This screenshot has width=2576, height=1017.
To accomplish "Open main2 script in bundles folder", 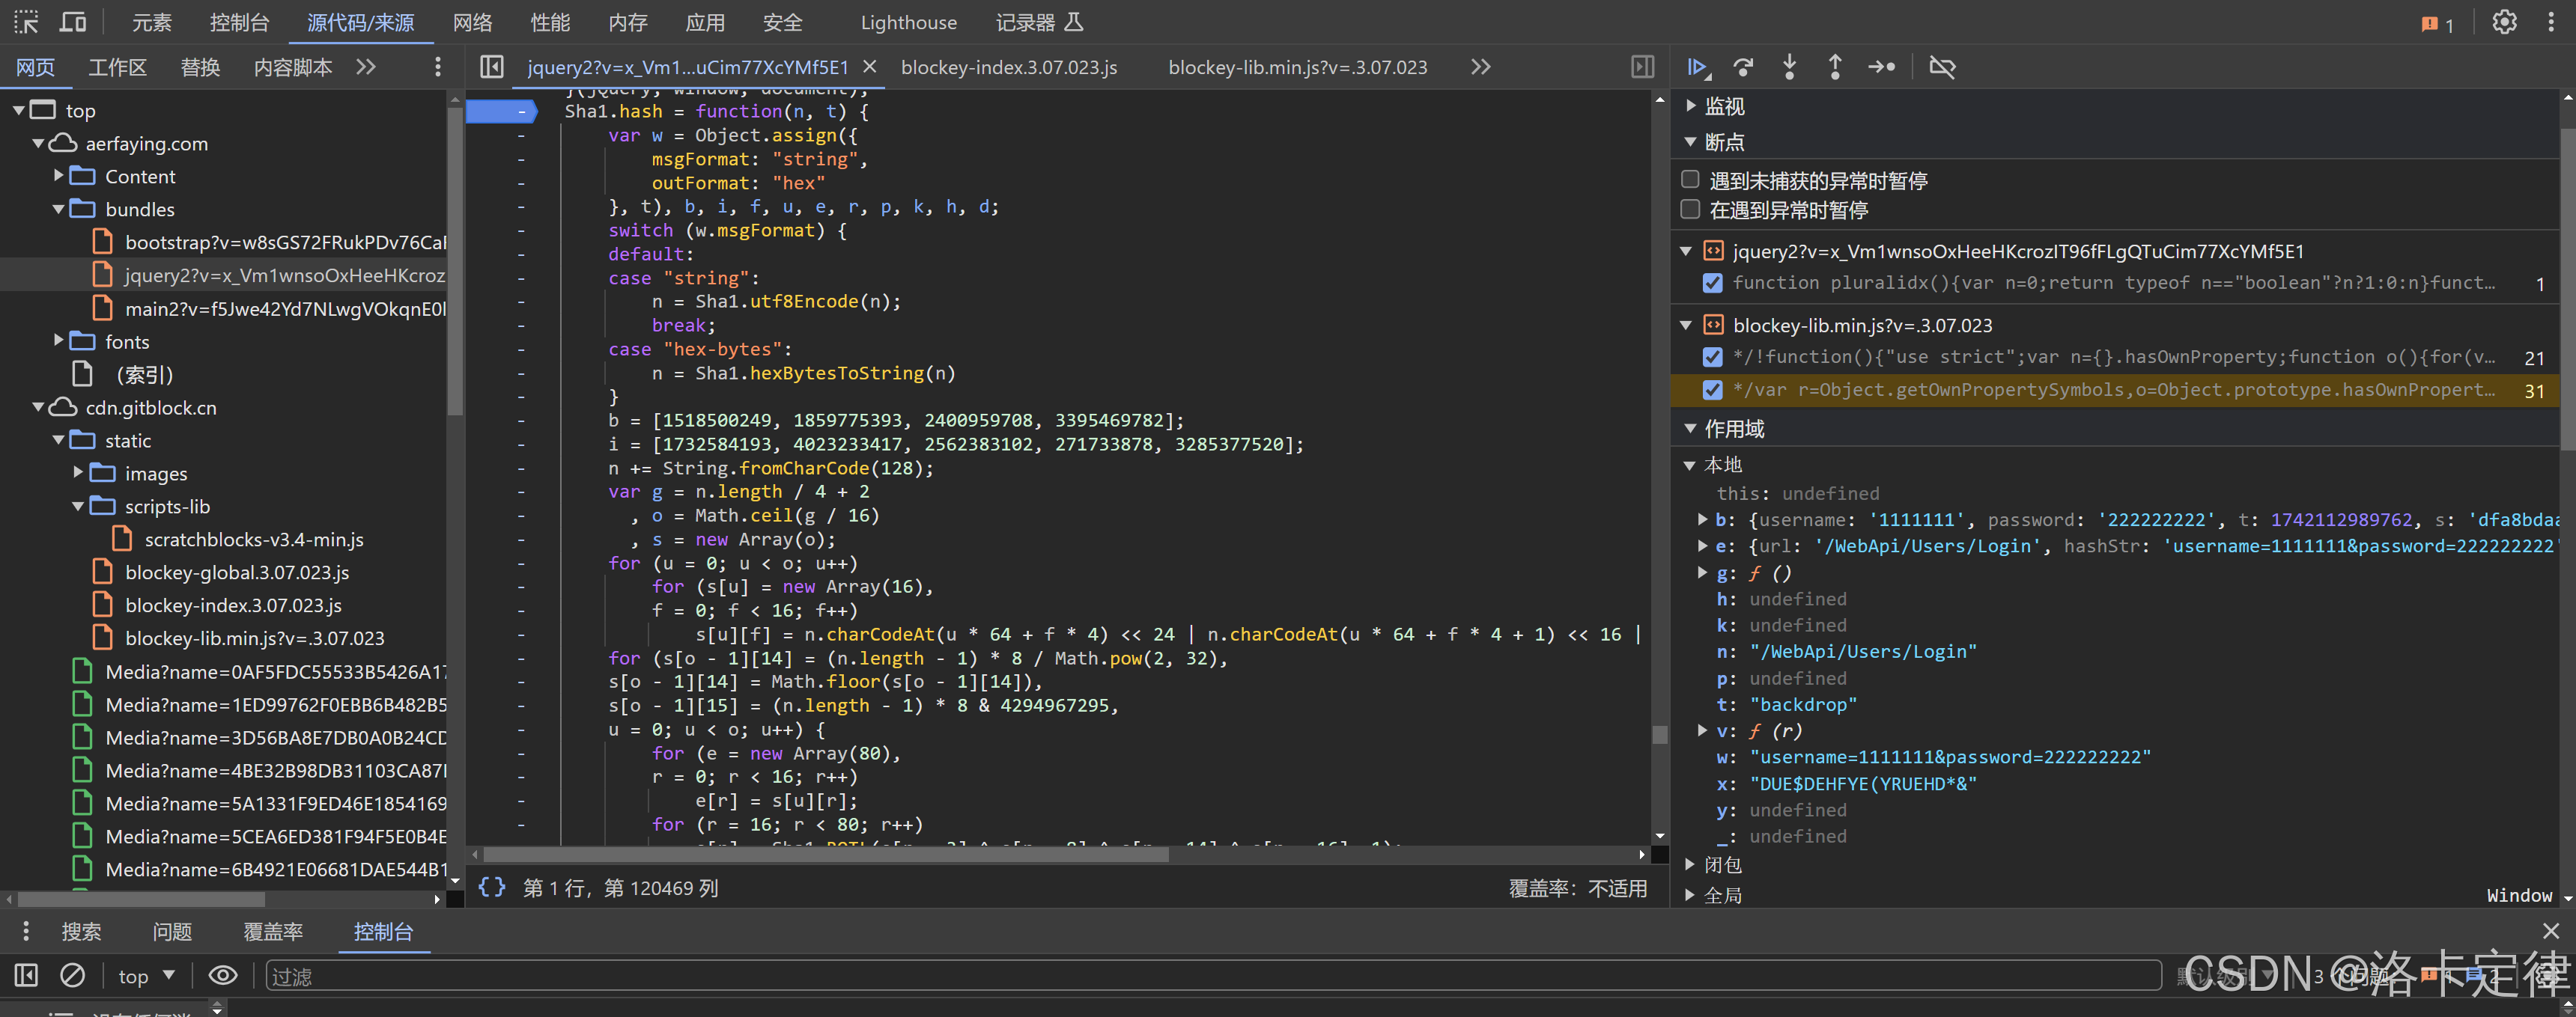I will (x=284, y=309).
